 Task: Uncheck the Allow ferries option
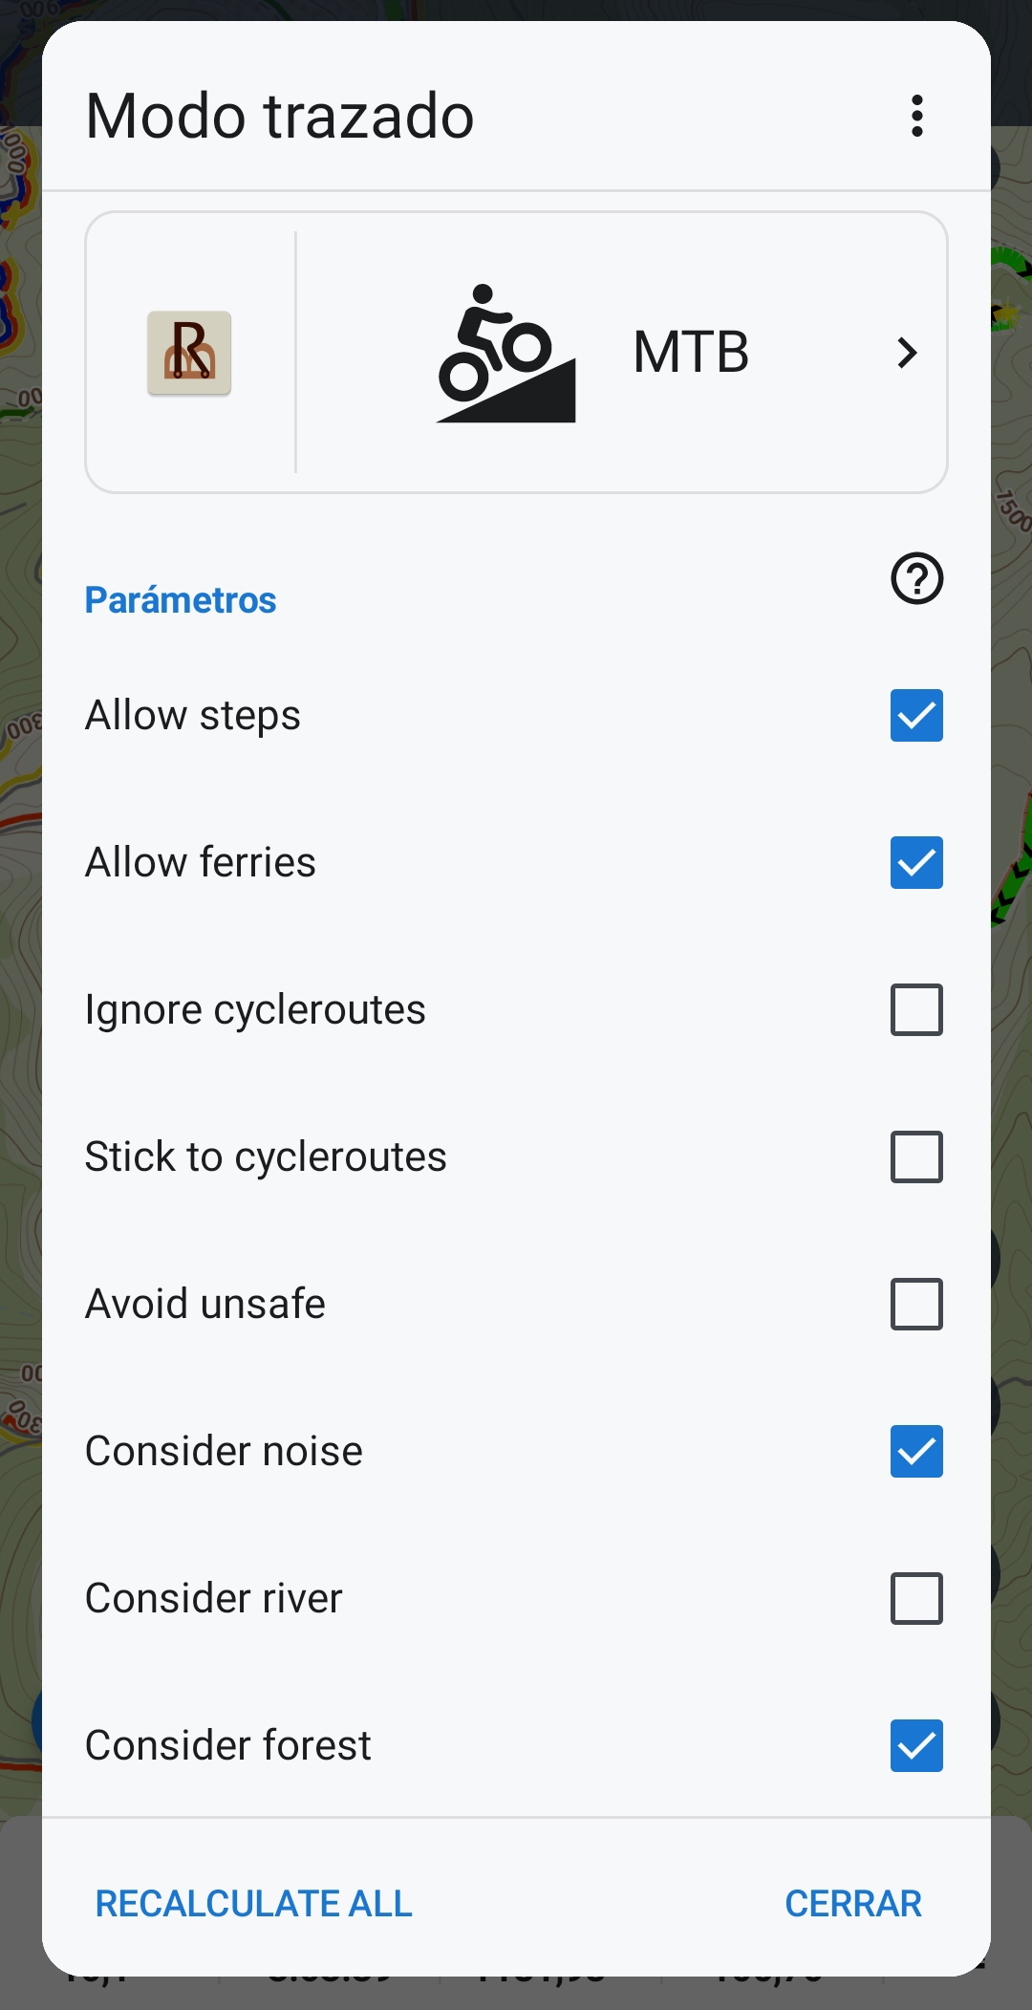click(916, 862)
